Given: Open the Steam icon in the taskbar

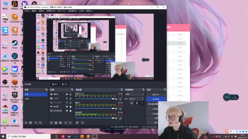Looking at the screenshot, I should click(x=69, y=136).
